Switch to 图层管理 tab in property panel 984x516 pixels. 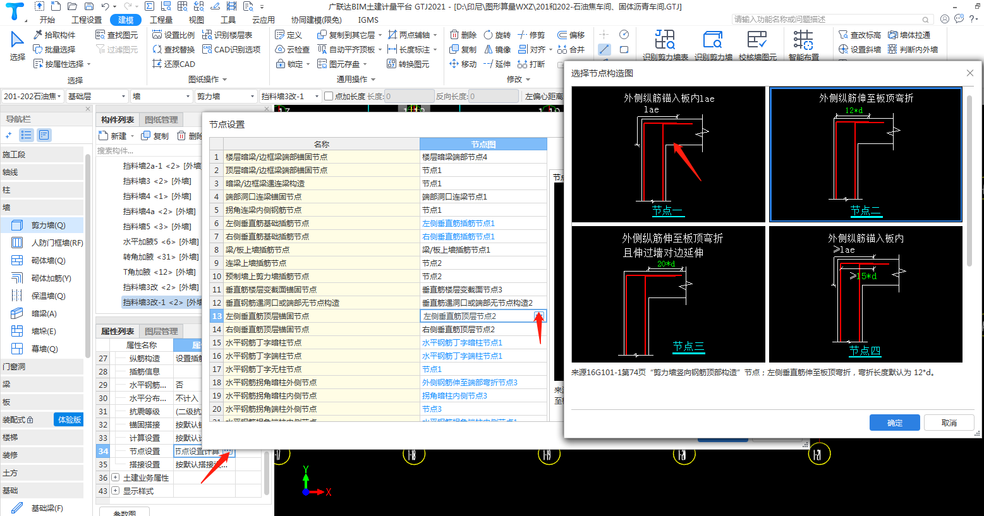161,332
